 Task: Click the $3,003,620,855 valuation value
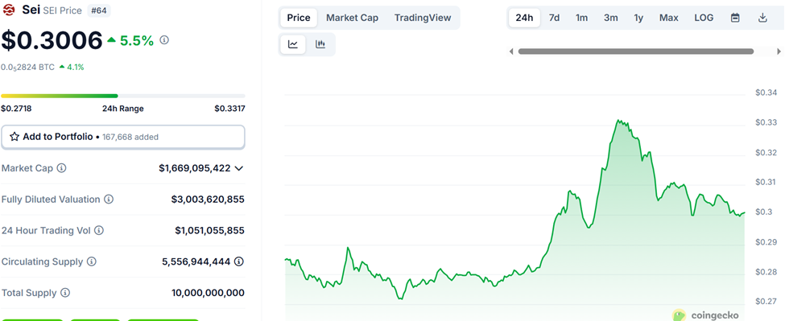[x=208, y=200]
